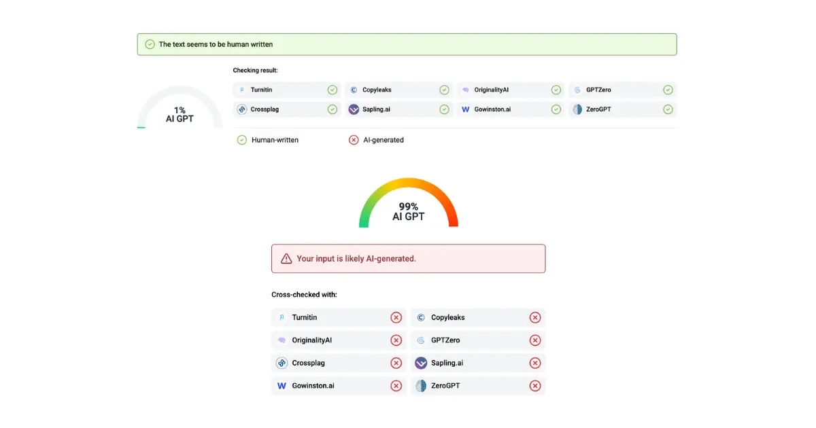Viewport: 816px width, 428px height.
Task: Click 'Copyleaks' label in Checking result section
Action: click(x=377, y=90)
